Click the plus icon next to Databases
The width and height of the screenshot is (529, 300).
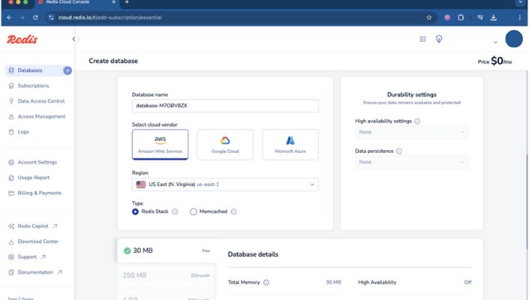click(x=67, y=70)
